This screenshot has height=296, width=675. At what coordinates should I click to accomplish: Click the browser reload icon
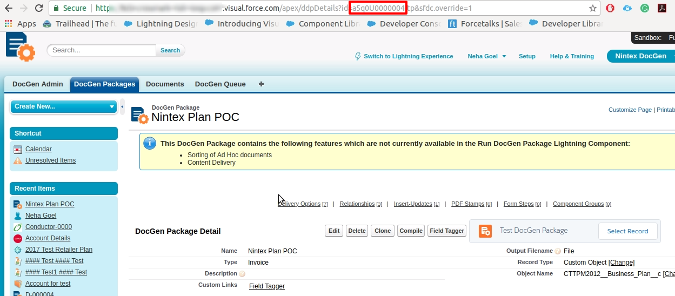point(38,8)
